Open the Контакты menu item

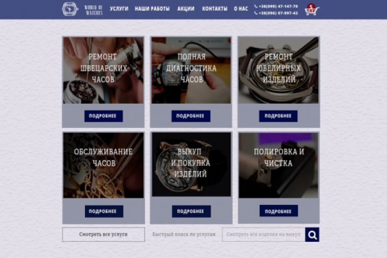(214, 9)
